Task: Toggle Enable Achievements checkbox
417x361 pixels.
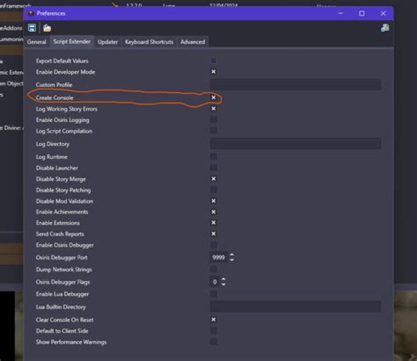Action: tap(214, 212)
